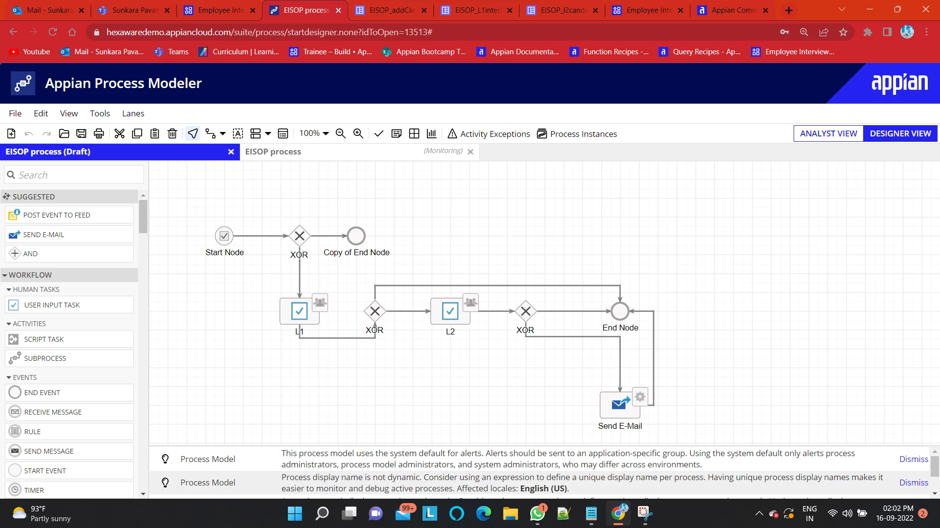This screenshot has height=528, width=940.
Task: Paste from clipboard in toolbar
Action: point(155,133)
